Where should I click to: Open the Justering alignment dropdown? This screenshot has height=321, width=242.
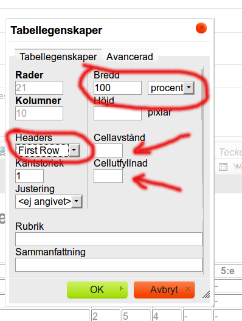pyautogui.click(x=49, y=201)
